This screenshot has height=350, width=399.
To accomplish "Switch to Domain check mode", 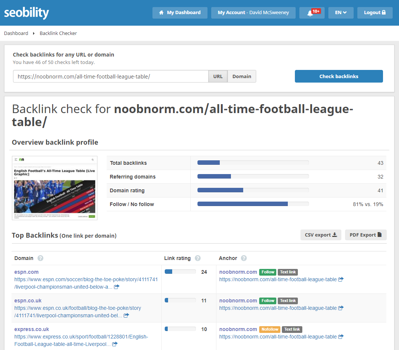I will tap(242, 76).
